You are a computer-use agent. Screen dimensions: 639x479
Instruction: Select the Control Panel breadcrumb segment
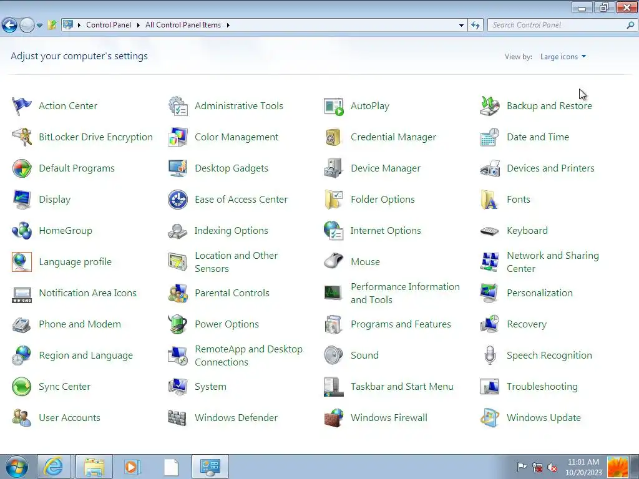click(109, 25)
